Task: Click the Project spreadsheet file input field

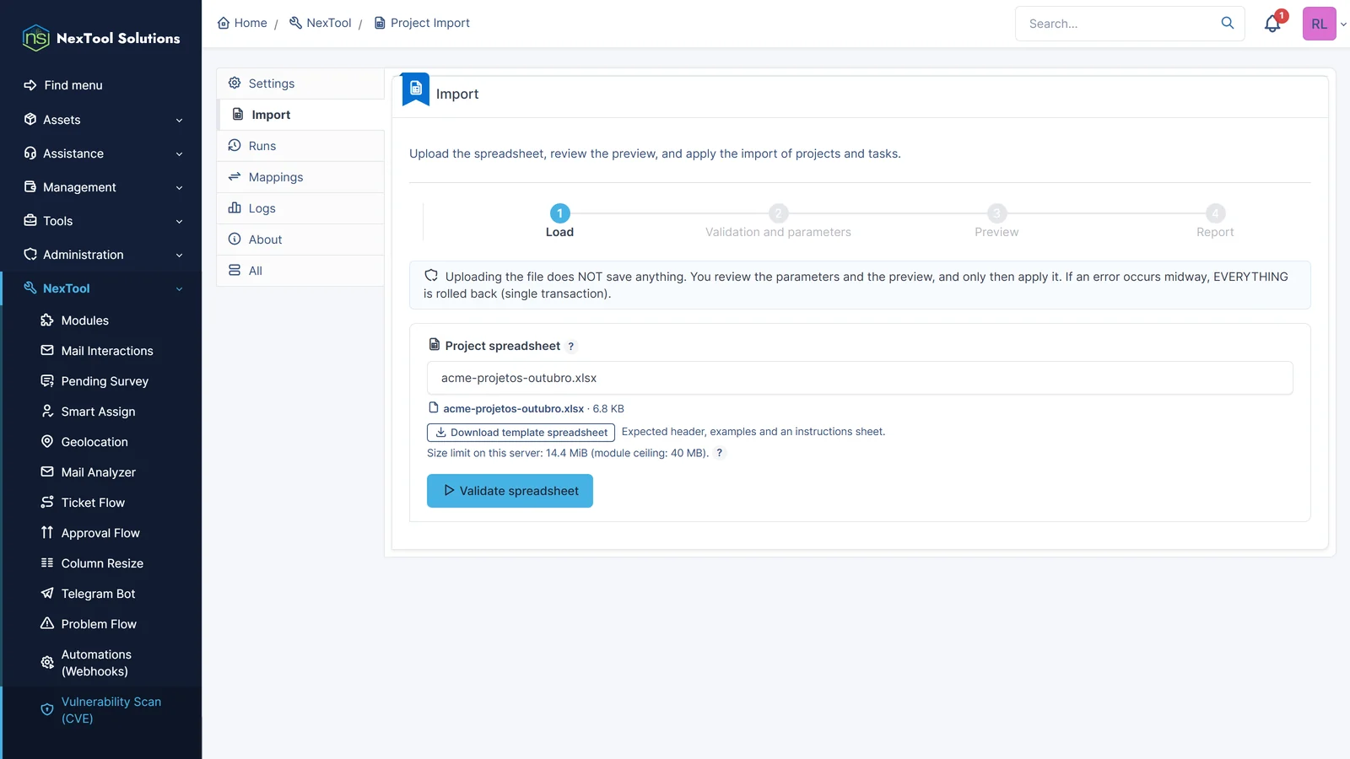Action: click(860, 378)
